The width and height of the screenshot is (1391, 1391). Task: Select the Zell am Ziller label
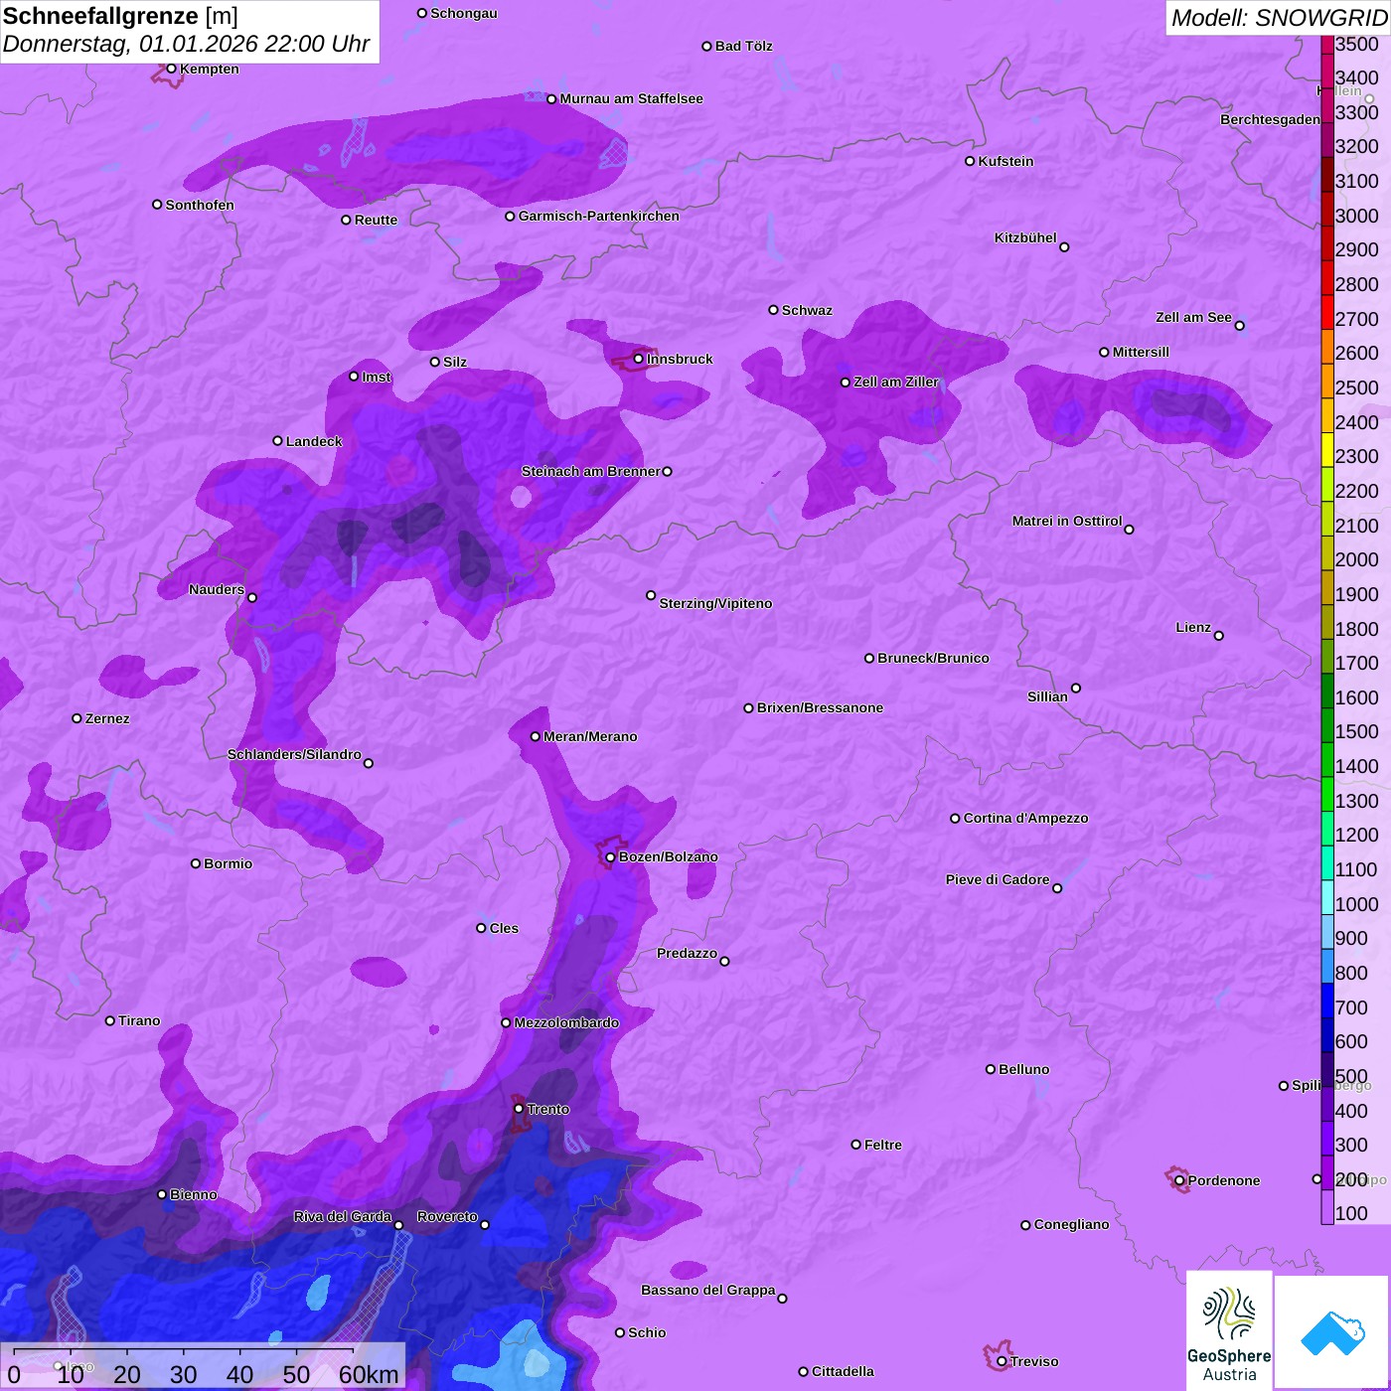pyautogui.click(x=896, y=382)
